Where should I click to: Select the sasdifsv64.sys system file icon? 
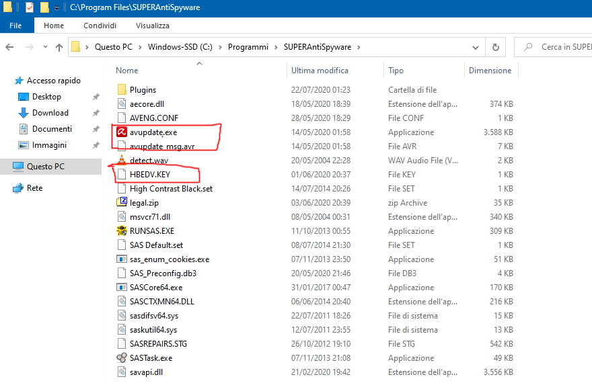(122, 316)
